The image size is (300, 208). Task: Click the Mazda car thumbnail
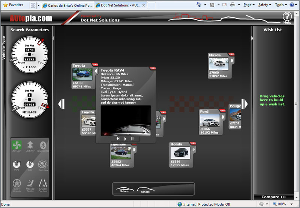tap(219, 64)
